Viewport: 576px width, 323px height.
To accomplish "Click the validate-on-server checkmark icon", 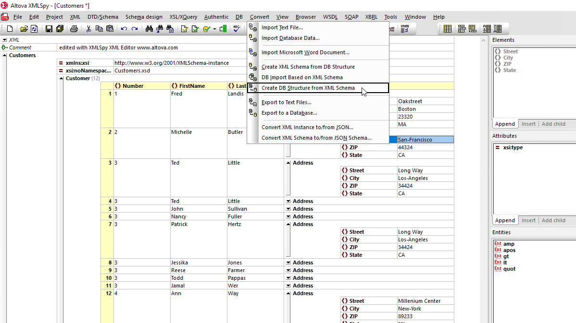I will tap(206, 29).
